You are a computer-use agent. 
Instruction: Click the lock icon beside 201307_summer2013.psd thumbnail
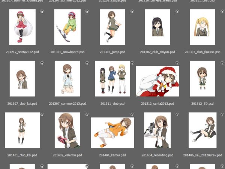(x=87, y=63)
